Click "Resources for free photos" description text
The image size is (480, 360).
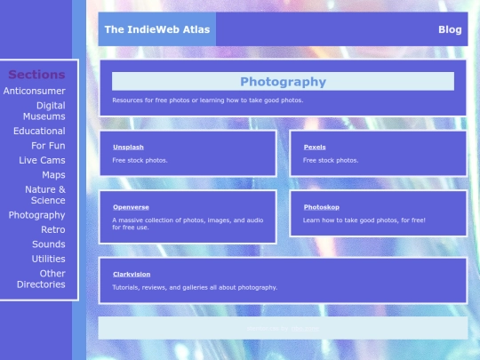208,100
